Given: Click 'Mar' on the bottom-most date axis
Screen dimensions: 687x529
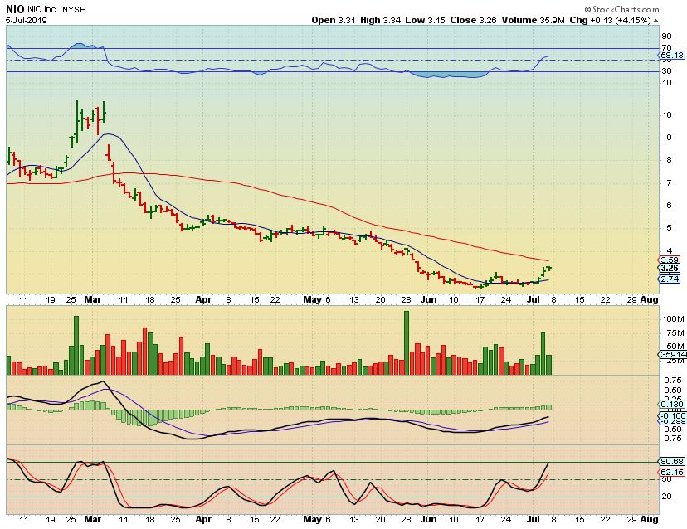Looking at the screenshot, I should click(x=92, y=519).
